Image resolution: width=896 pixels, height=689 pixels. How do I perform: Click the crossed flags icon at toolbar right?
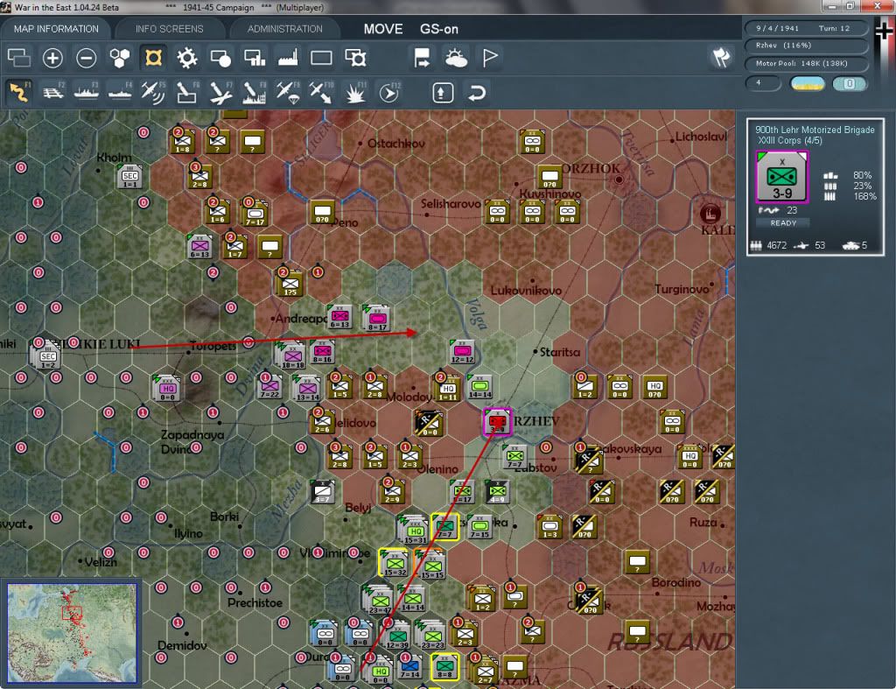721,57
